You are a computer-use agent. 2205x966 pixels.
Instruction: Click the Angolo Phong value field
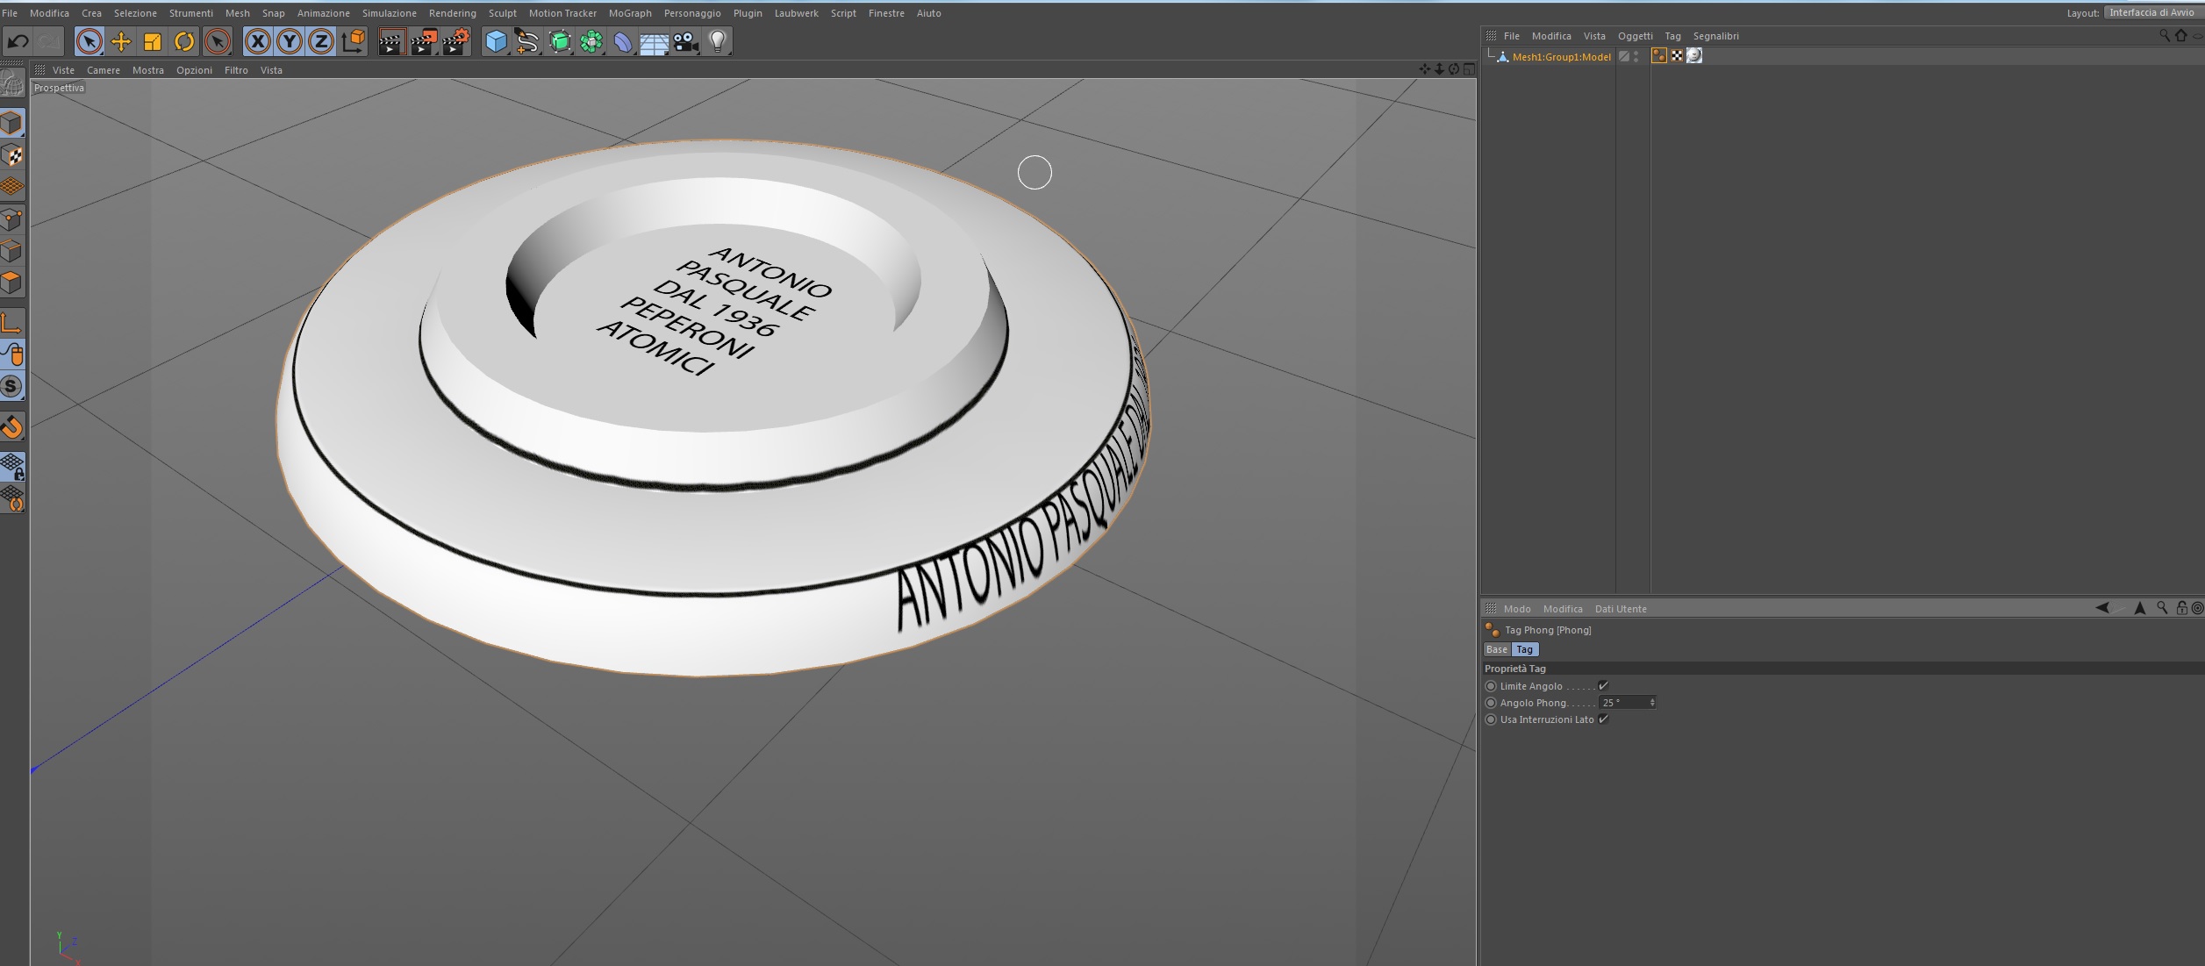tap(1622, 703)
